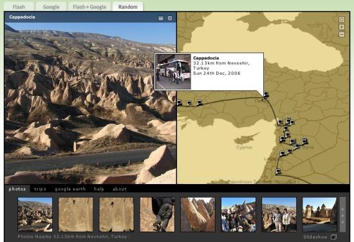
Task: Switch to the Google tab
Action: [x=51, y=7]
